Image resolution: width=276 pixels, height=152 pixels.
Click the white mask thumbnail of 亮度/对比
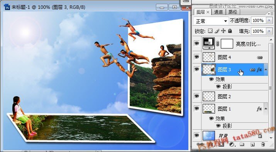(227, 44)
